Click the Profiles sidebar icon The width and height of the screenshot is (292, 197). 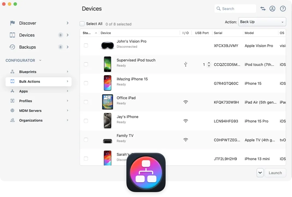pos(12,101)
